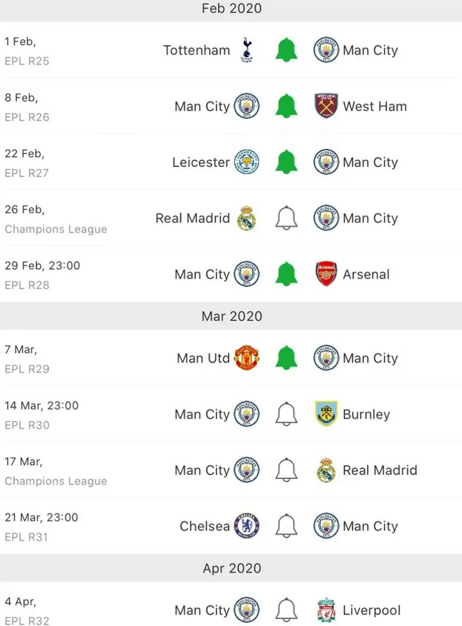This screenshot has width=462, height=626.
Task: Click the Arsenal crest in the 29 Feb match
Action: tap(327, 274)
